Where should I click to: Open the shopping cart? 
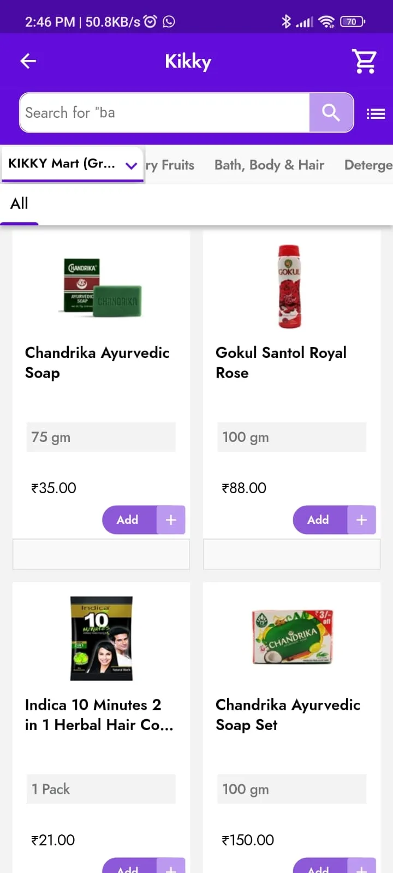click(x=364, y=61)
